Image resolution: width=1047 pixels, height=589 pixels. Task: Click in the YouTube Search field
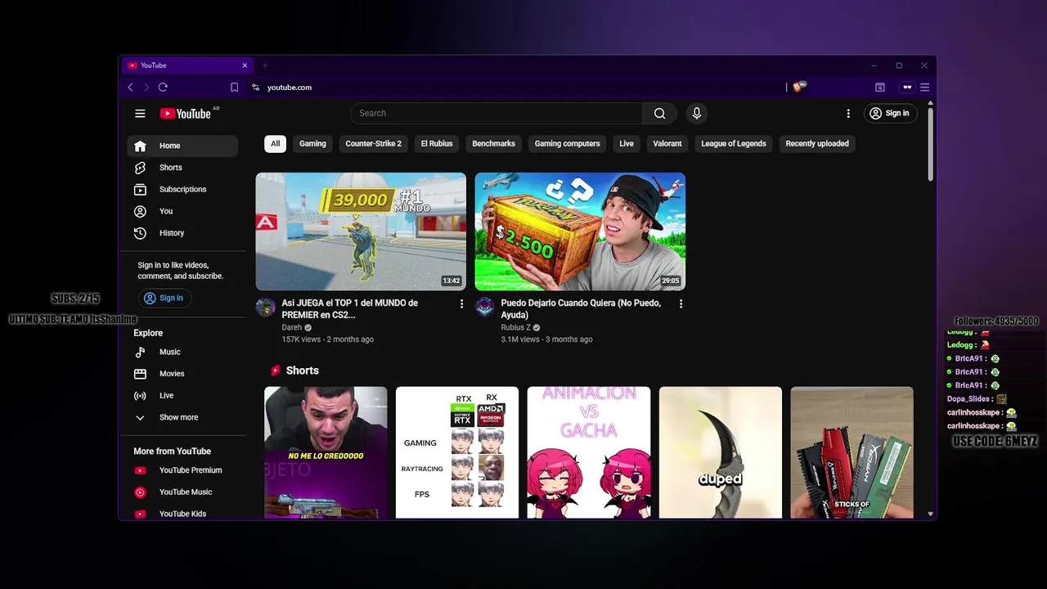[x=497, y=114]
